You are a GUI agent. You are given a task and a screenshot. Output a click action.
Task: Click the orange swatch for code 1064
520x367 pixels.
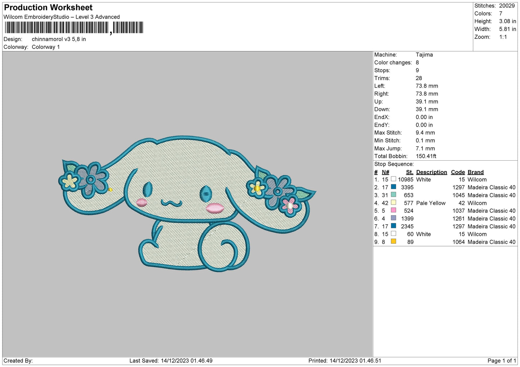[x=393, y=242]
